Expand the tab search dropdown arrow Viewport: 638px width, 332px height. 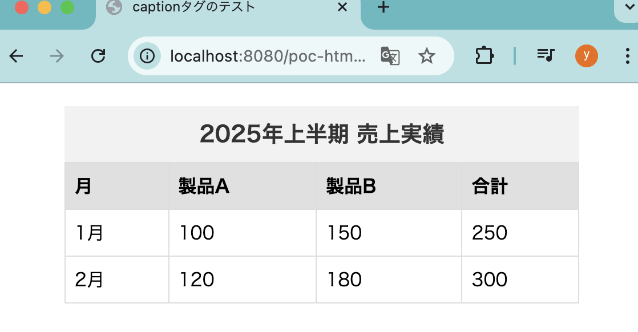[629, 7]
